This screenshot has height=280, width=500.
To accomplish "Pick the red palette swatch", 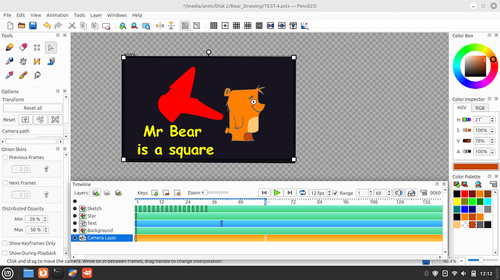I will pyautogui.click(x=464, y=194).
